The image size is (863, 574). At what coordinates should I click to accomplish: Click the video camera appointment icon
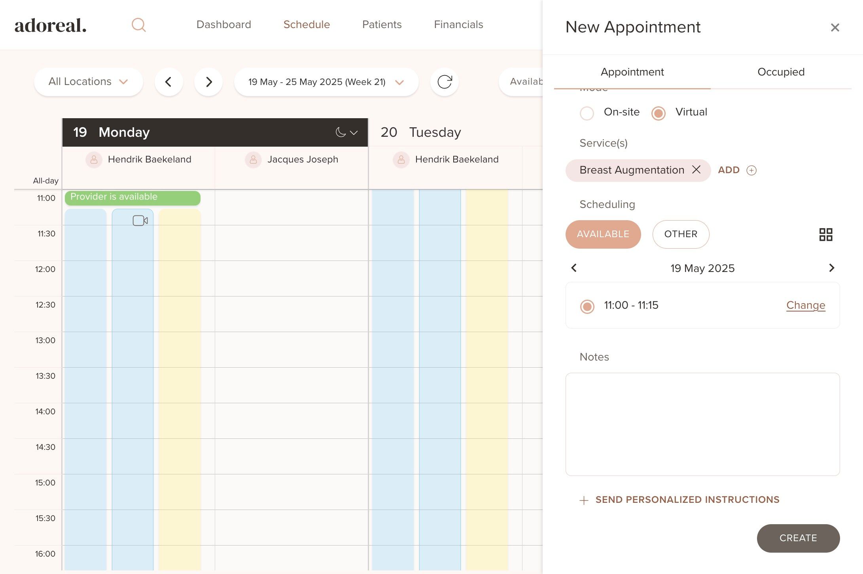(140, 221)
